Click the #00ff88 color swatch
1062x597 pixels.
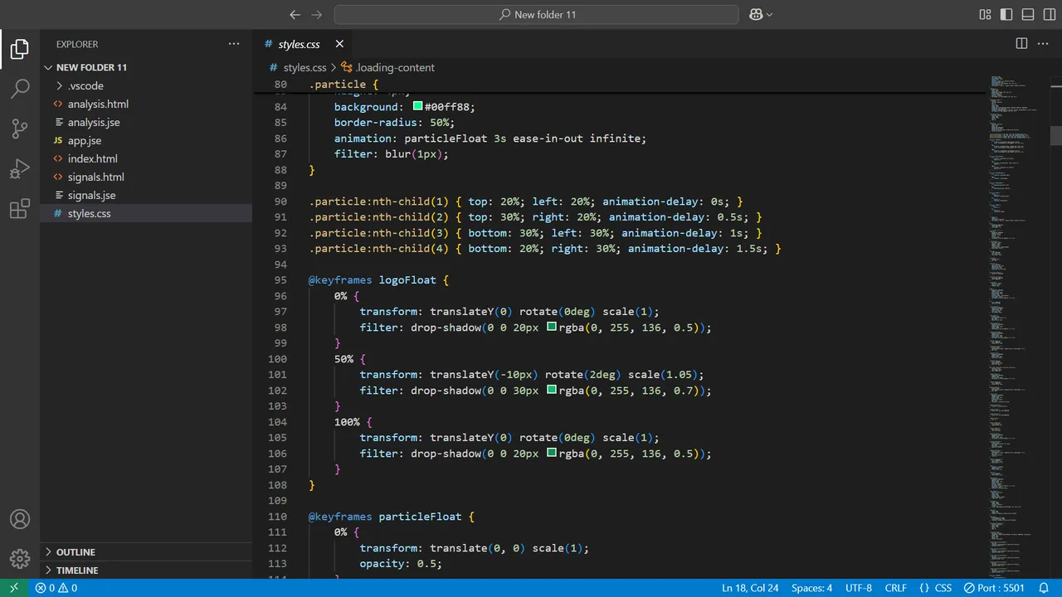(418, 106)
